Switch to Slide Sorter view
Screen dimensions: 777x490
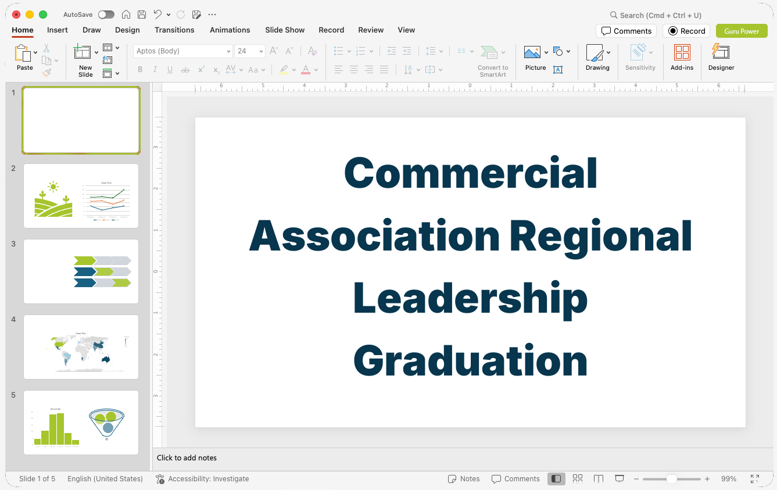coord(577,479)
